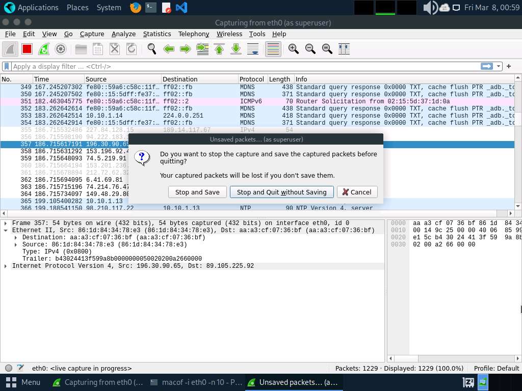Viewport: 522px width, 391px height.
Task: Click the Trailer b43024413f599a8b line
Action: tap(112, 259)
